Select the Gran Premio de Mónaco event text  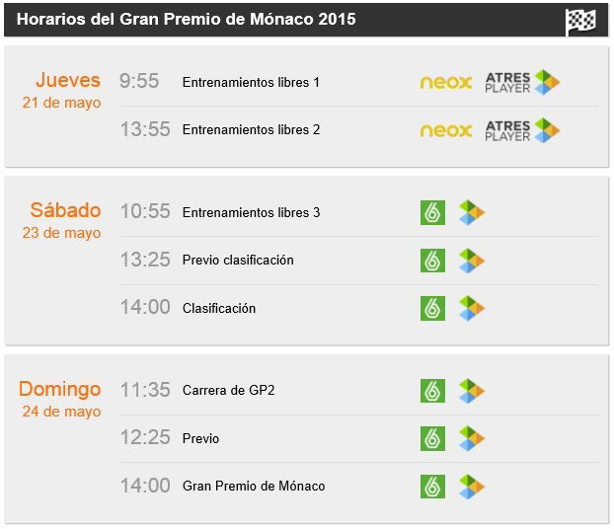tap(254, 487)
